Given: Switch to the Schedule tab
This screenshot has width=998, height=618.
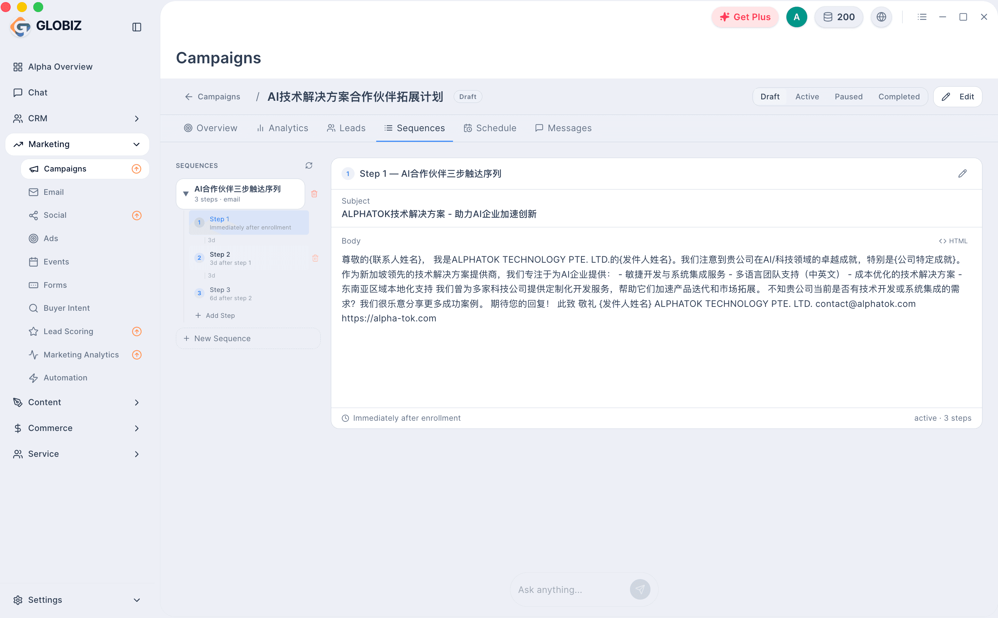Looking at the screenshot, I should click(x=489, y=128).
